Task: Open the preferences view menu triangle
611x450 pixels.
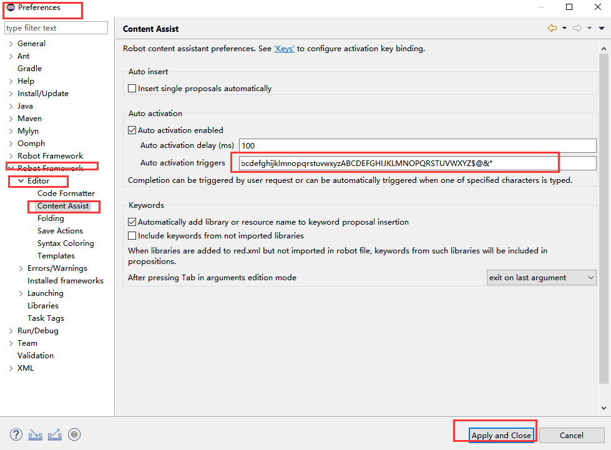Action: 602,28
